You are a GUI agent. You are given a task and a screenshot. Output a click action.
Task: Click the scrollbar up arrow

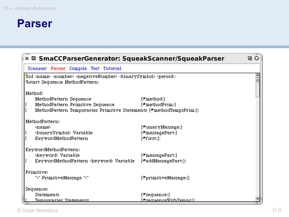[x=258, y=80]
